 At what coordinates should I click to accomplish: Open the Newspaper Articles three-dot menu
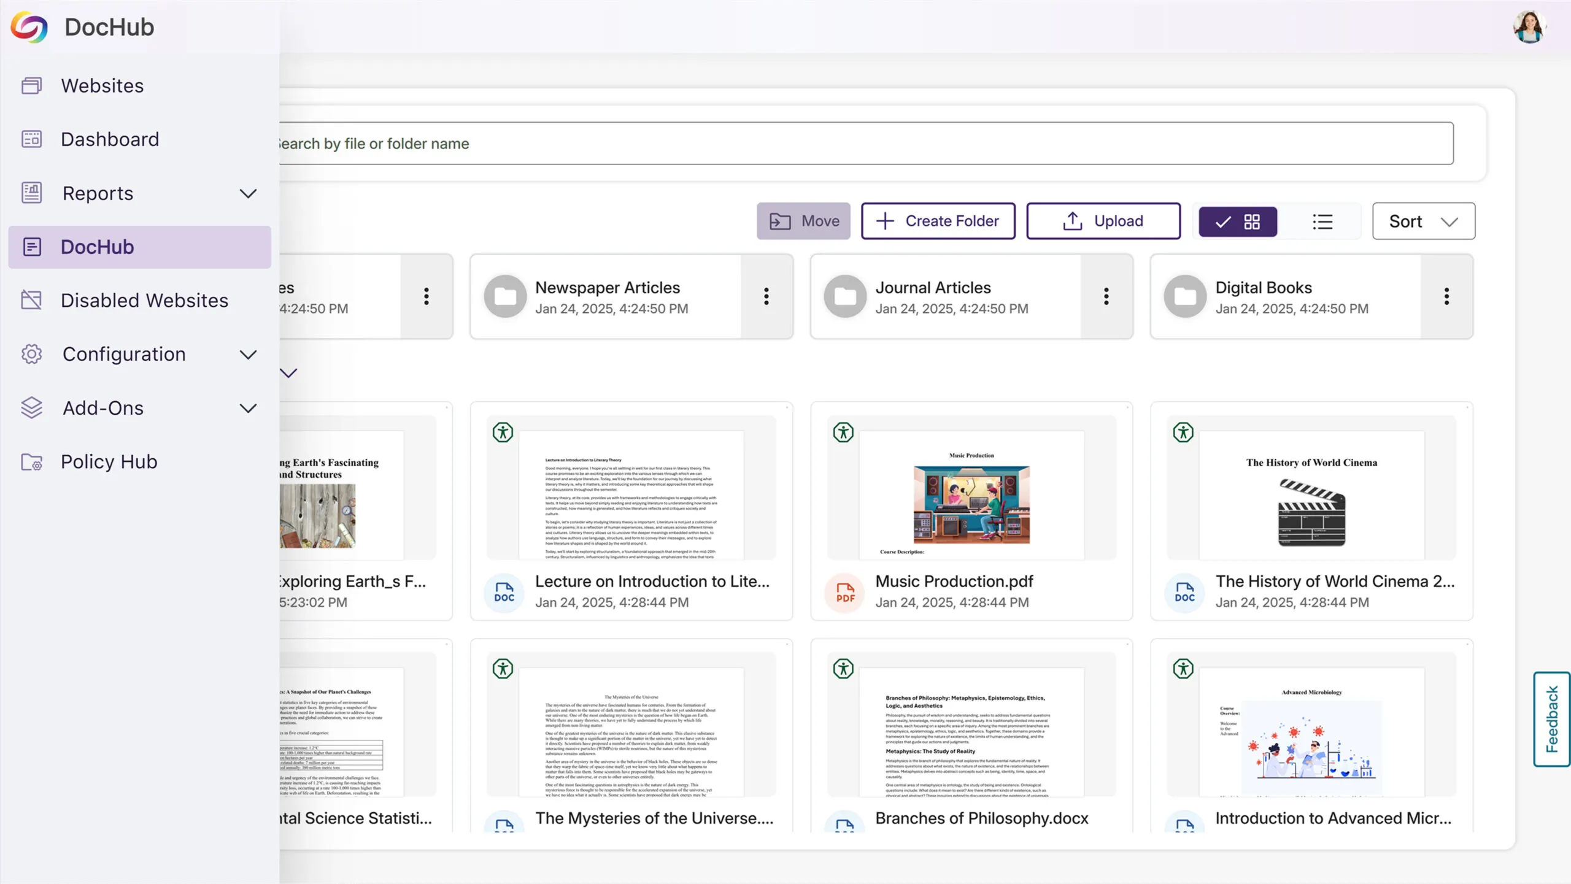(766, 297)
